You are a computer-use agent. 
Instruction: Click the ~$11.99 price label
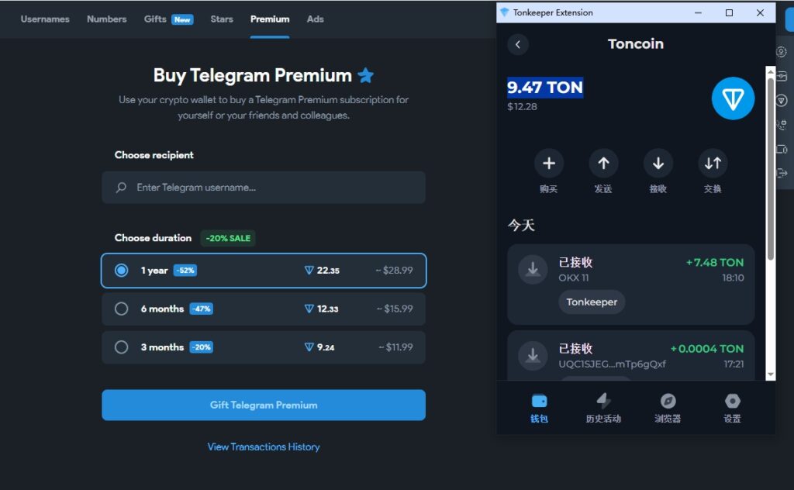click(395, 347)
